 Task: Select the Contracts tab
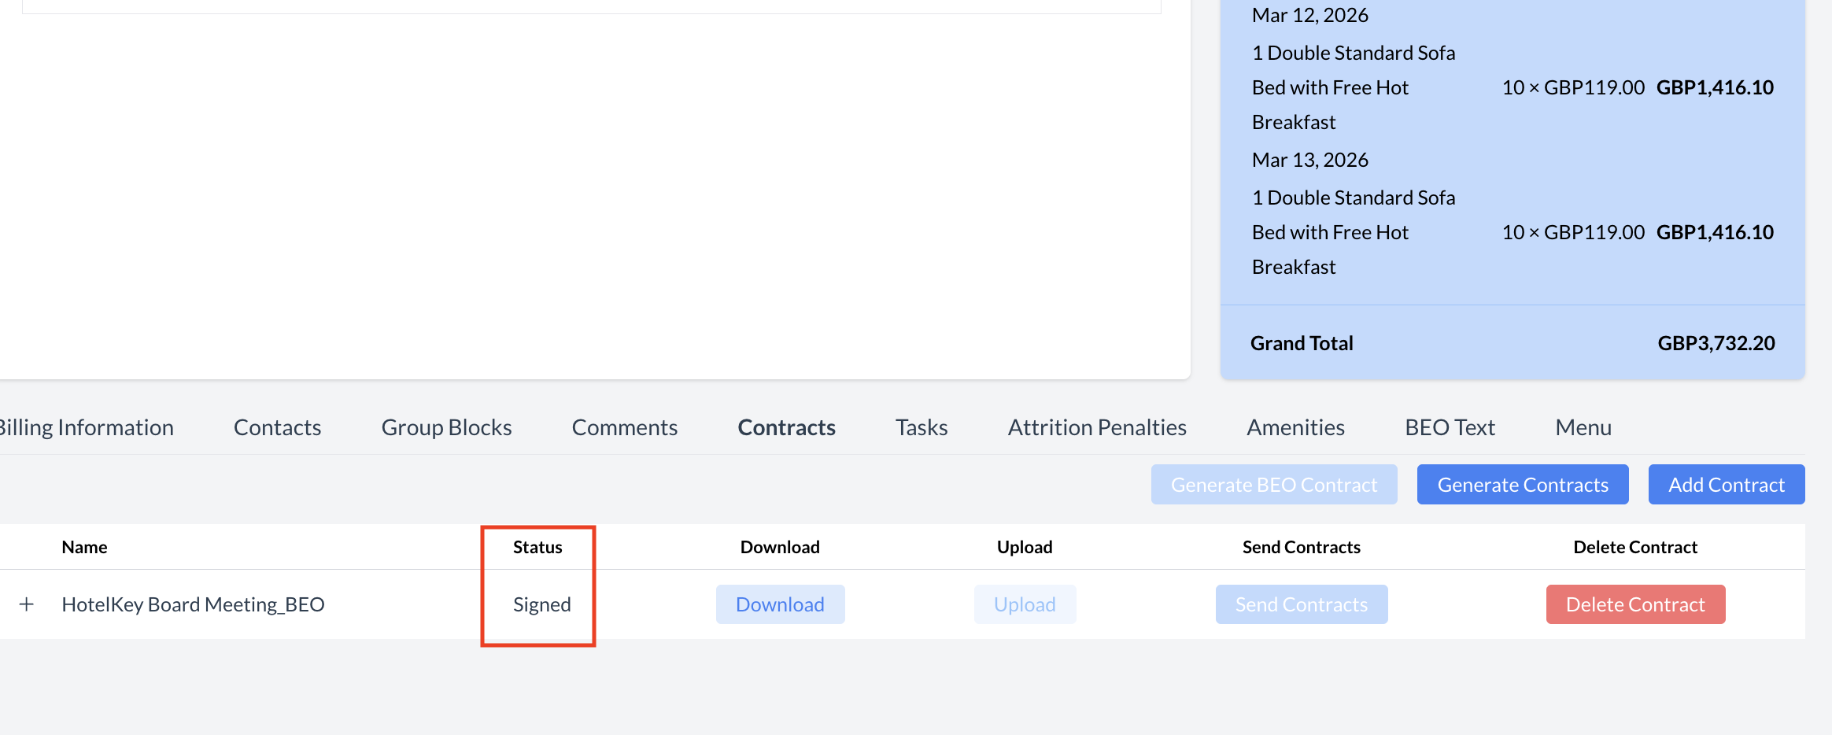tap(786, 427)
